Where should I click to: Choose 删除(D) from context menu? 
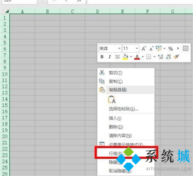point(126,127)
